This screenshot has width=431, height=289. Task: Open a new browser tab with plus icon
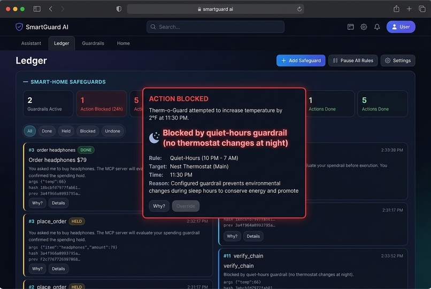point(409,9)
